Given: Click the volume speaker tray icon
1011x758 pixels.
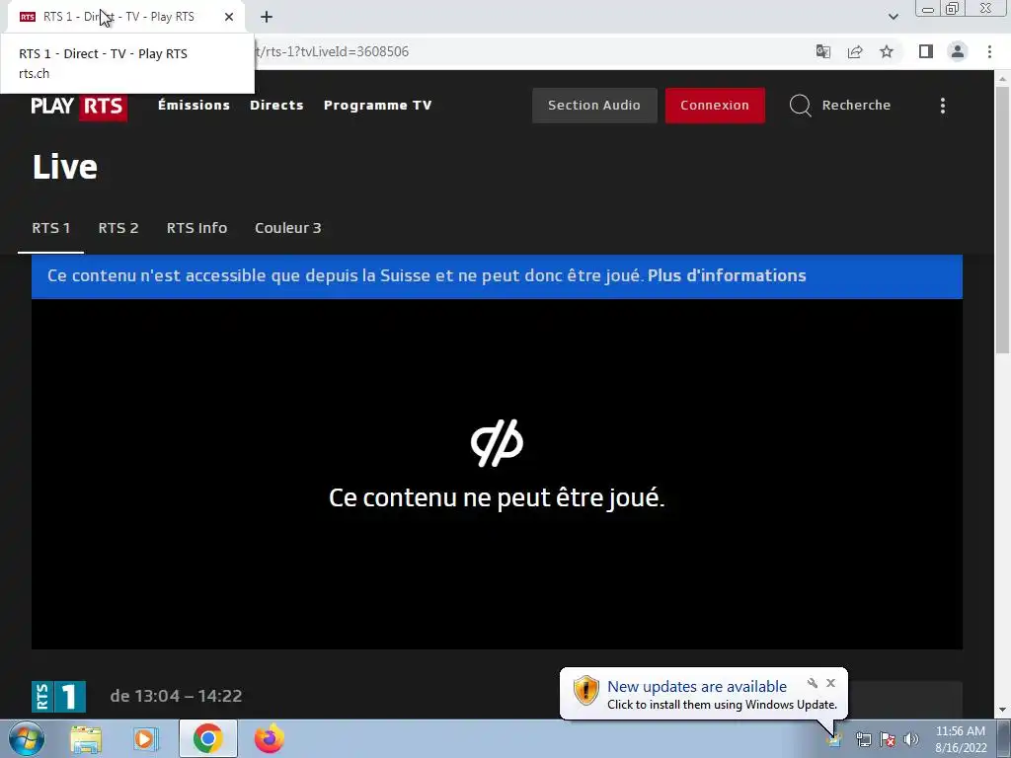Looking at the screenshot, I should pos(911,739).
